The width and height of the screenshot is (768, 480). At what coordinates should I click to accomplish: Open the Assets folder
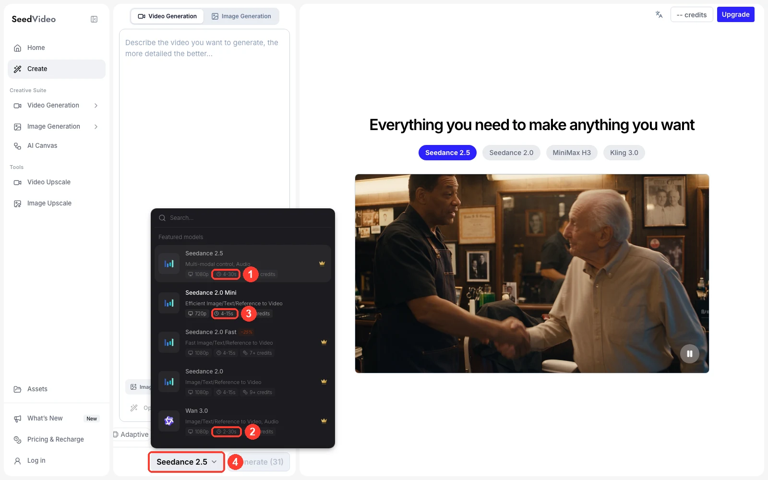pyautogui.click(x=57, y=389)
